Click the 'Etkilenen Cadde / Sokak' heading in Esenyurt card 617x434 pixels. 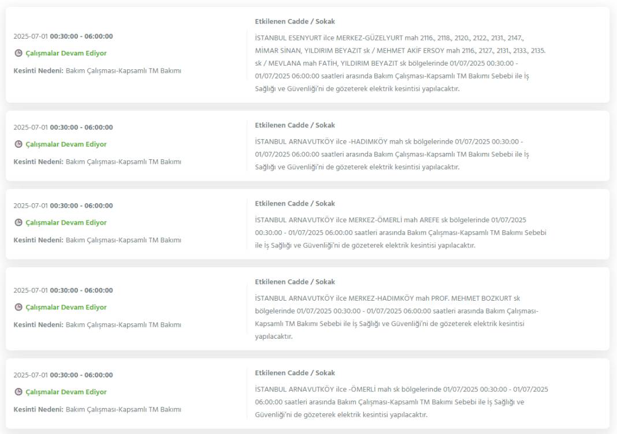295,21
